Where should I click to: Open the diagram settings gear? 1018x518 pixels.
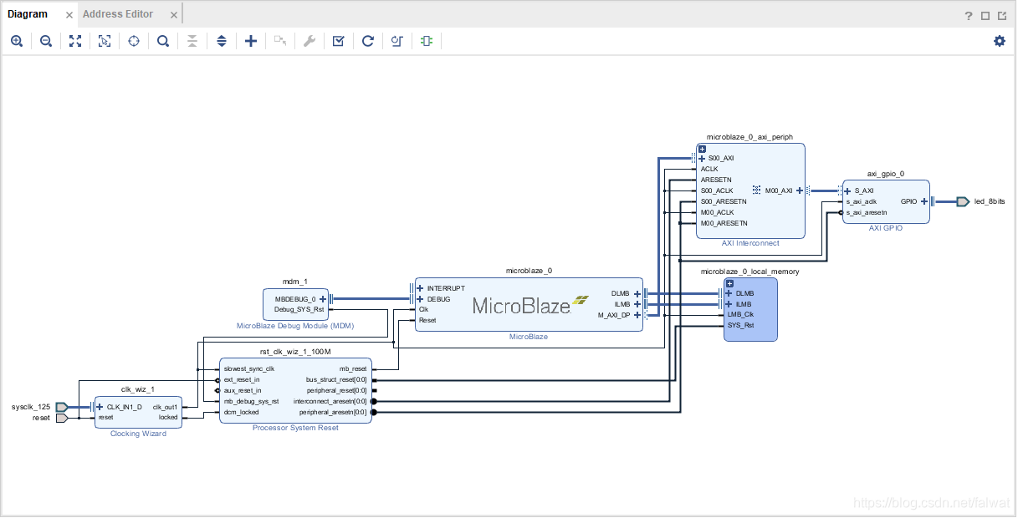click(x=1000, y=41)
